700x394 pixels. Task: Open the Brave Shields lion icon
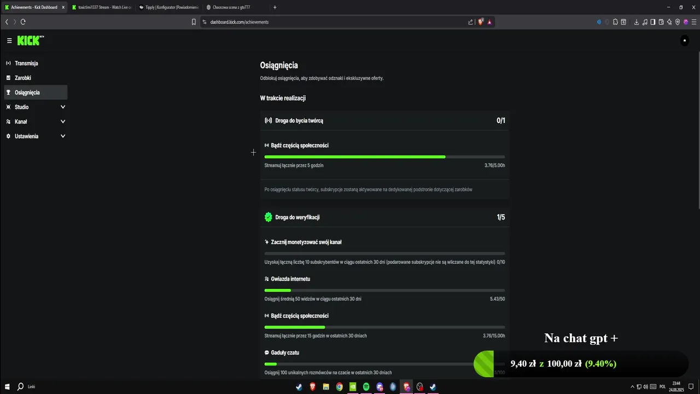(481, 22)
